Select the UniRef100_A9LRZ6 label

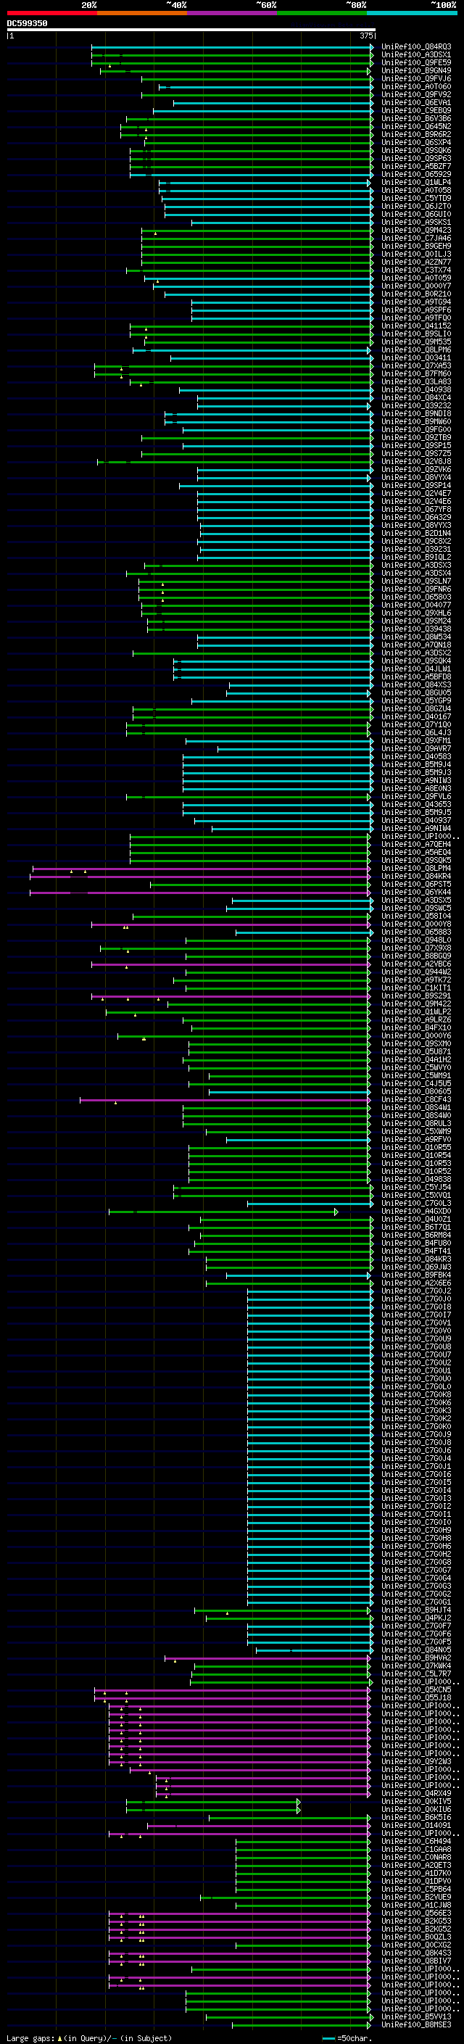point(416,1019)
